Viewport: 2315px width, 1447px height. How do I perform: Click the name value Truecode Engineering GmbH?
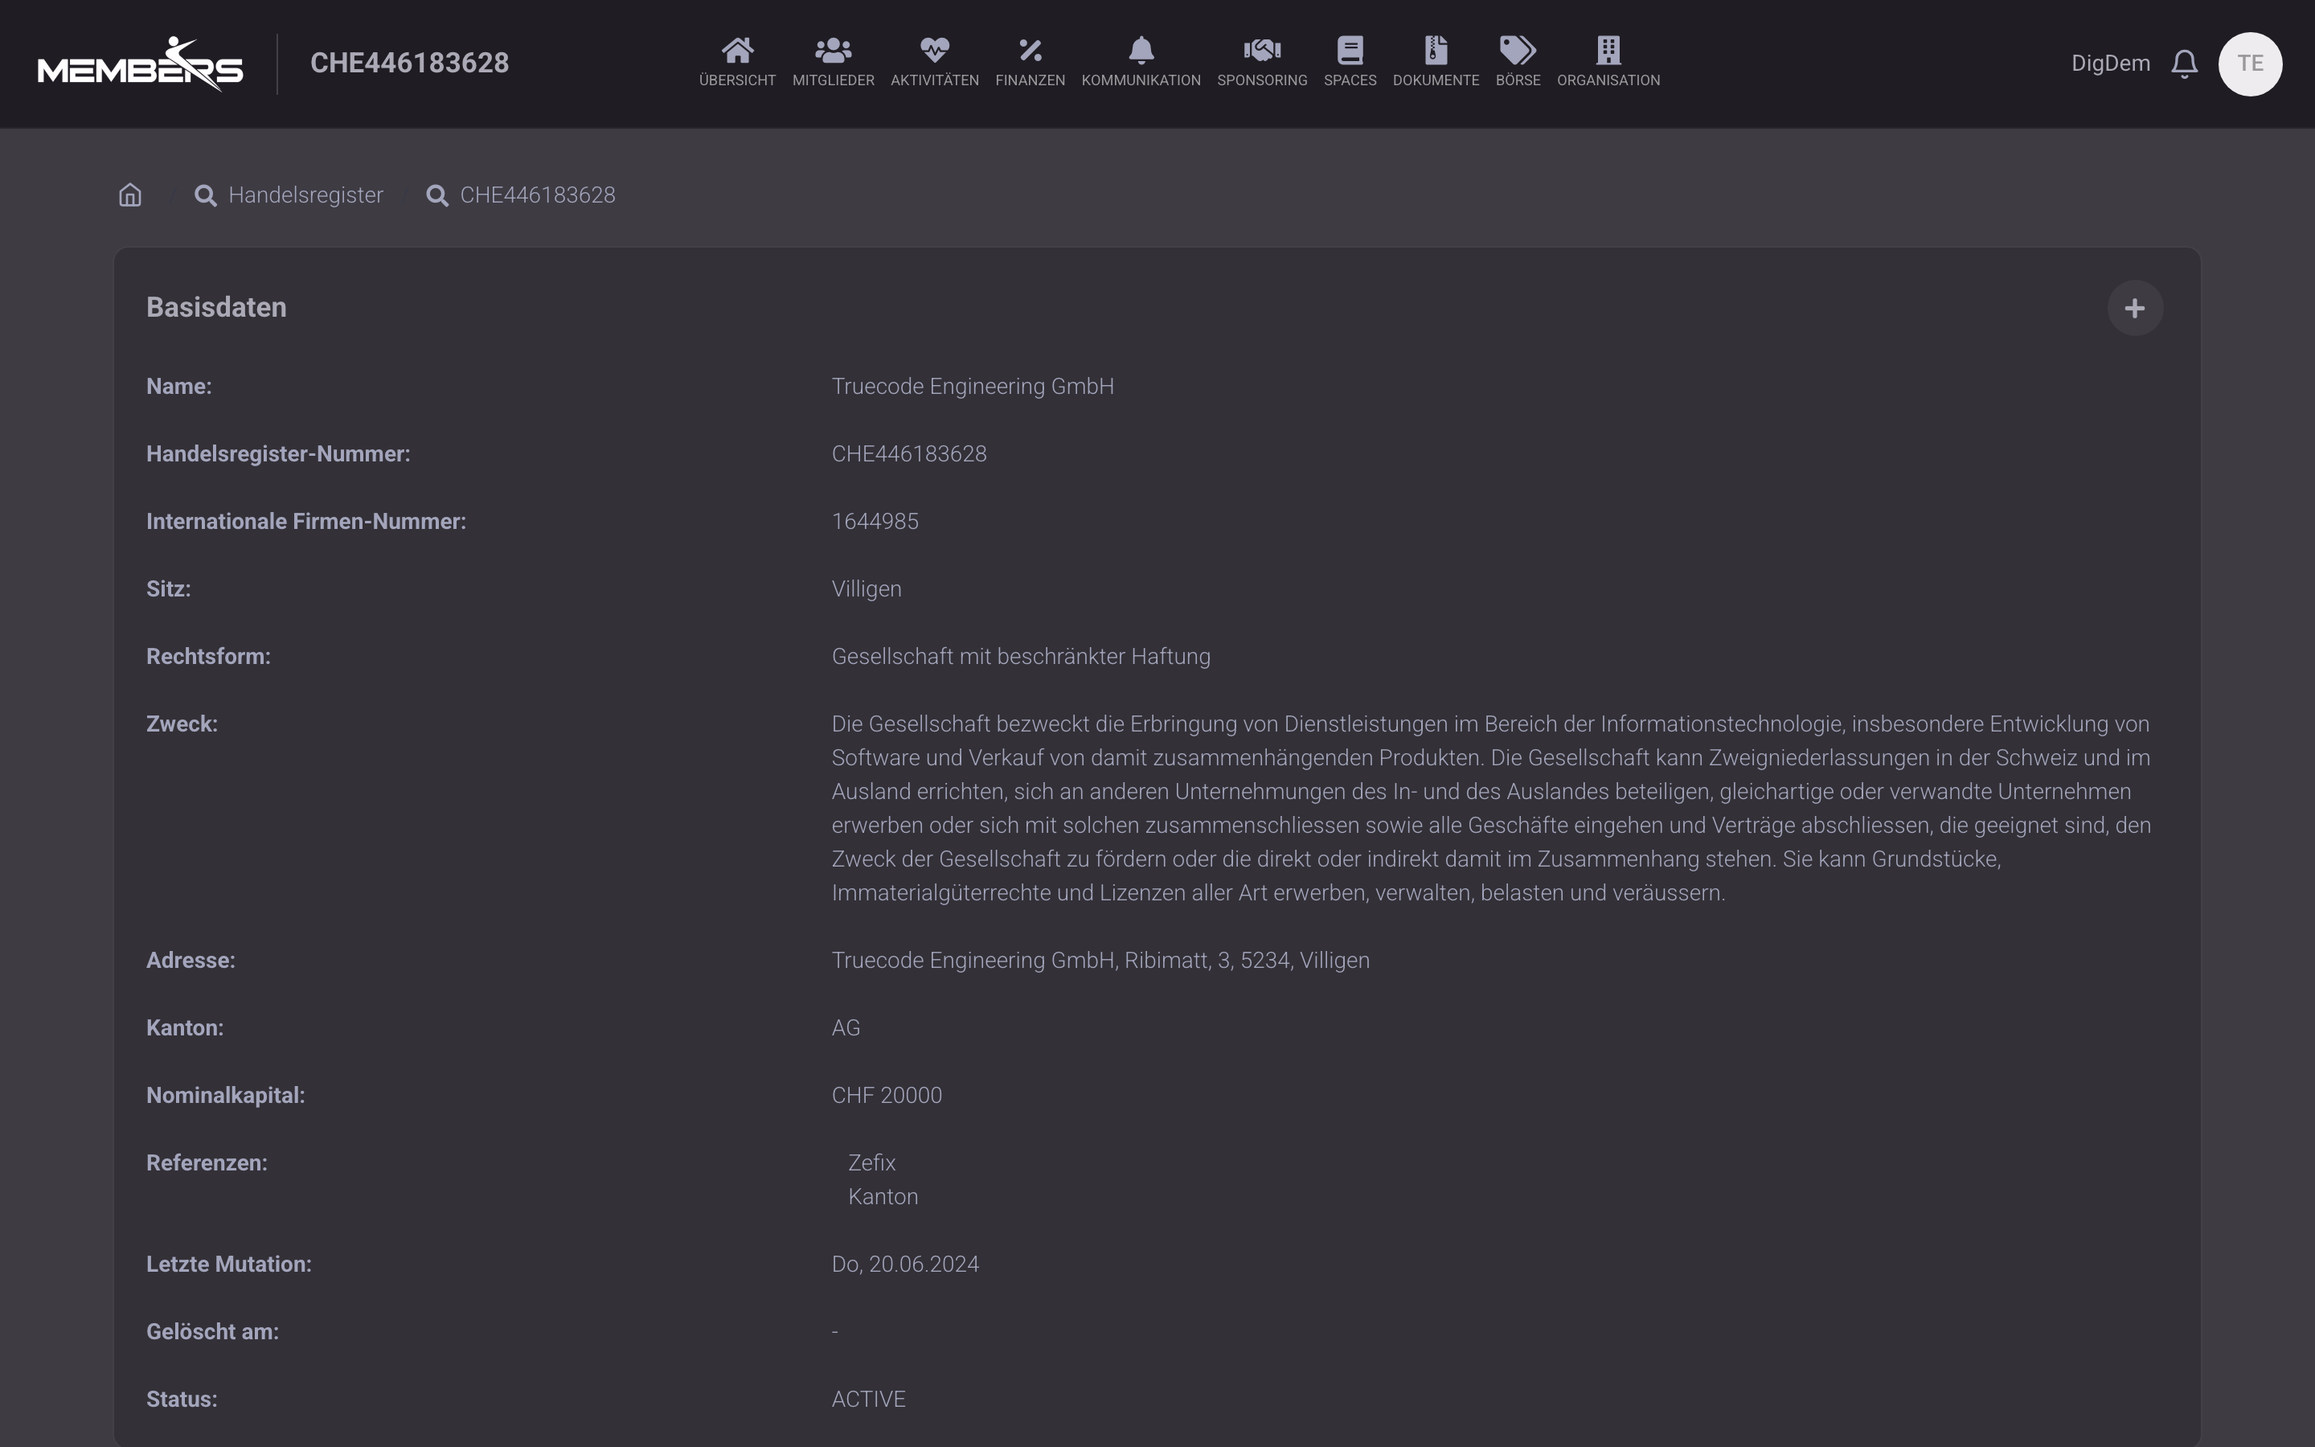click(x=973, y=387)
